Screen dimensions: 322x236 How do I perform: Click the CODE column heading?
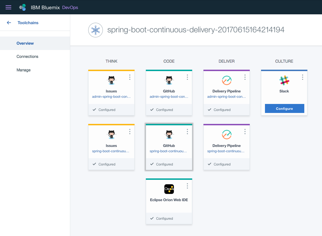click(169, 61)
